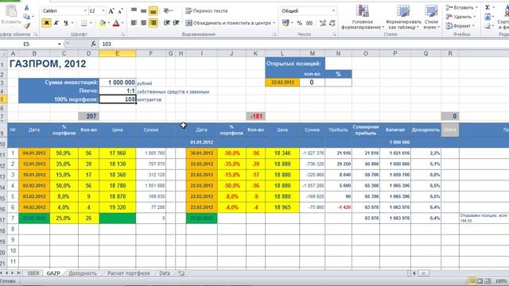The image size is (509, 286).
Task: Switch to the Data sheet tab
Action: (165, 273)
